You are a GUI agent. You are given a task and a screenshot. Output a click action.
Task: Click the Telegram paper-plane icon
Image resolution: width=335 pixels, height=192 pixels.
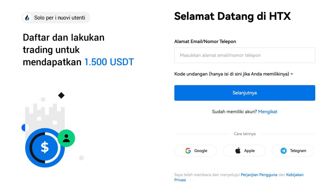(x=284, y=151)
